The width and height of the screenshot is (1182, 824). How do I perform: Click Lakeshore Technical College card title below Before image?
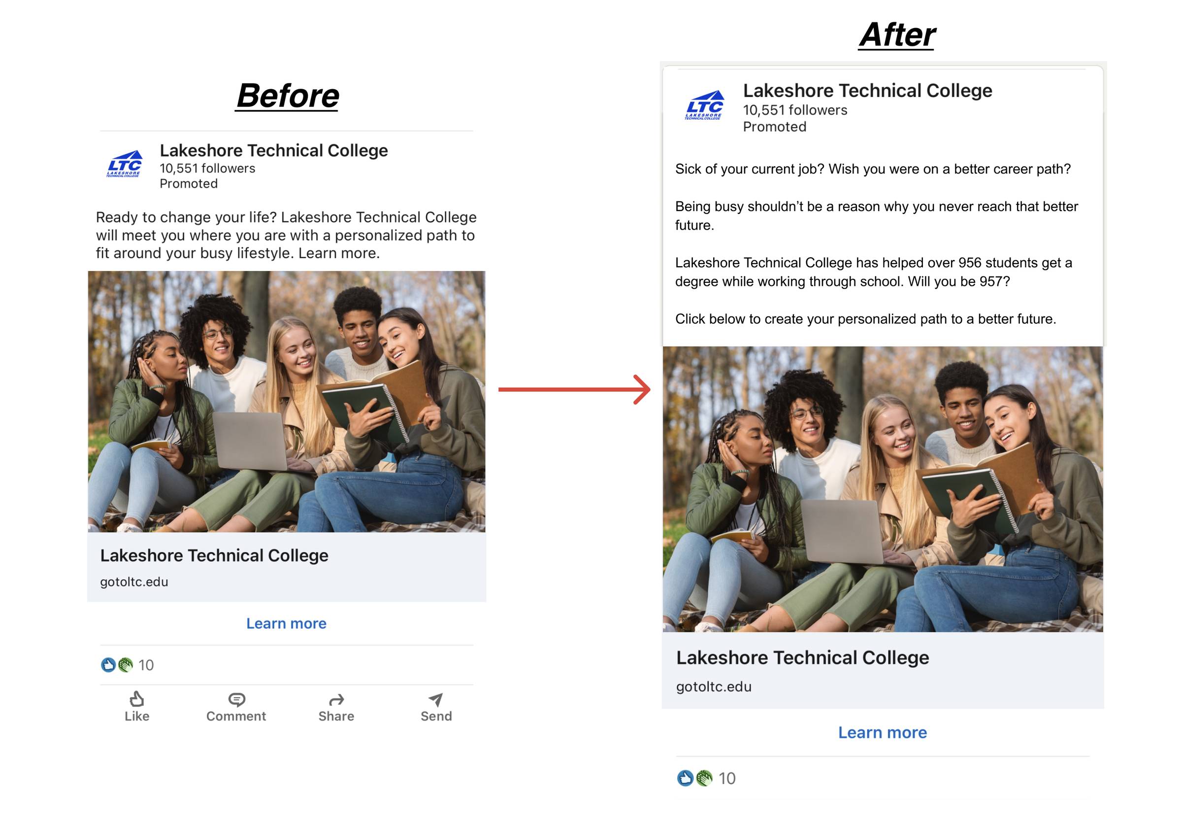click(214, 556)
